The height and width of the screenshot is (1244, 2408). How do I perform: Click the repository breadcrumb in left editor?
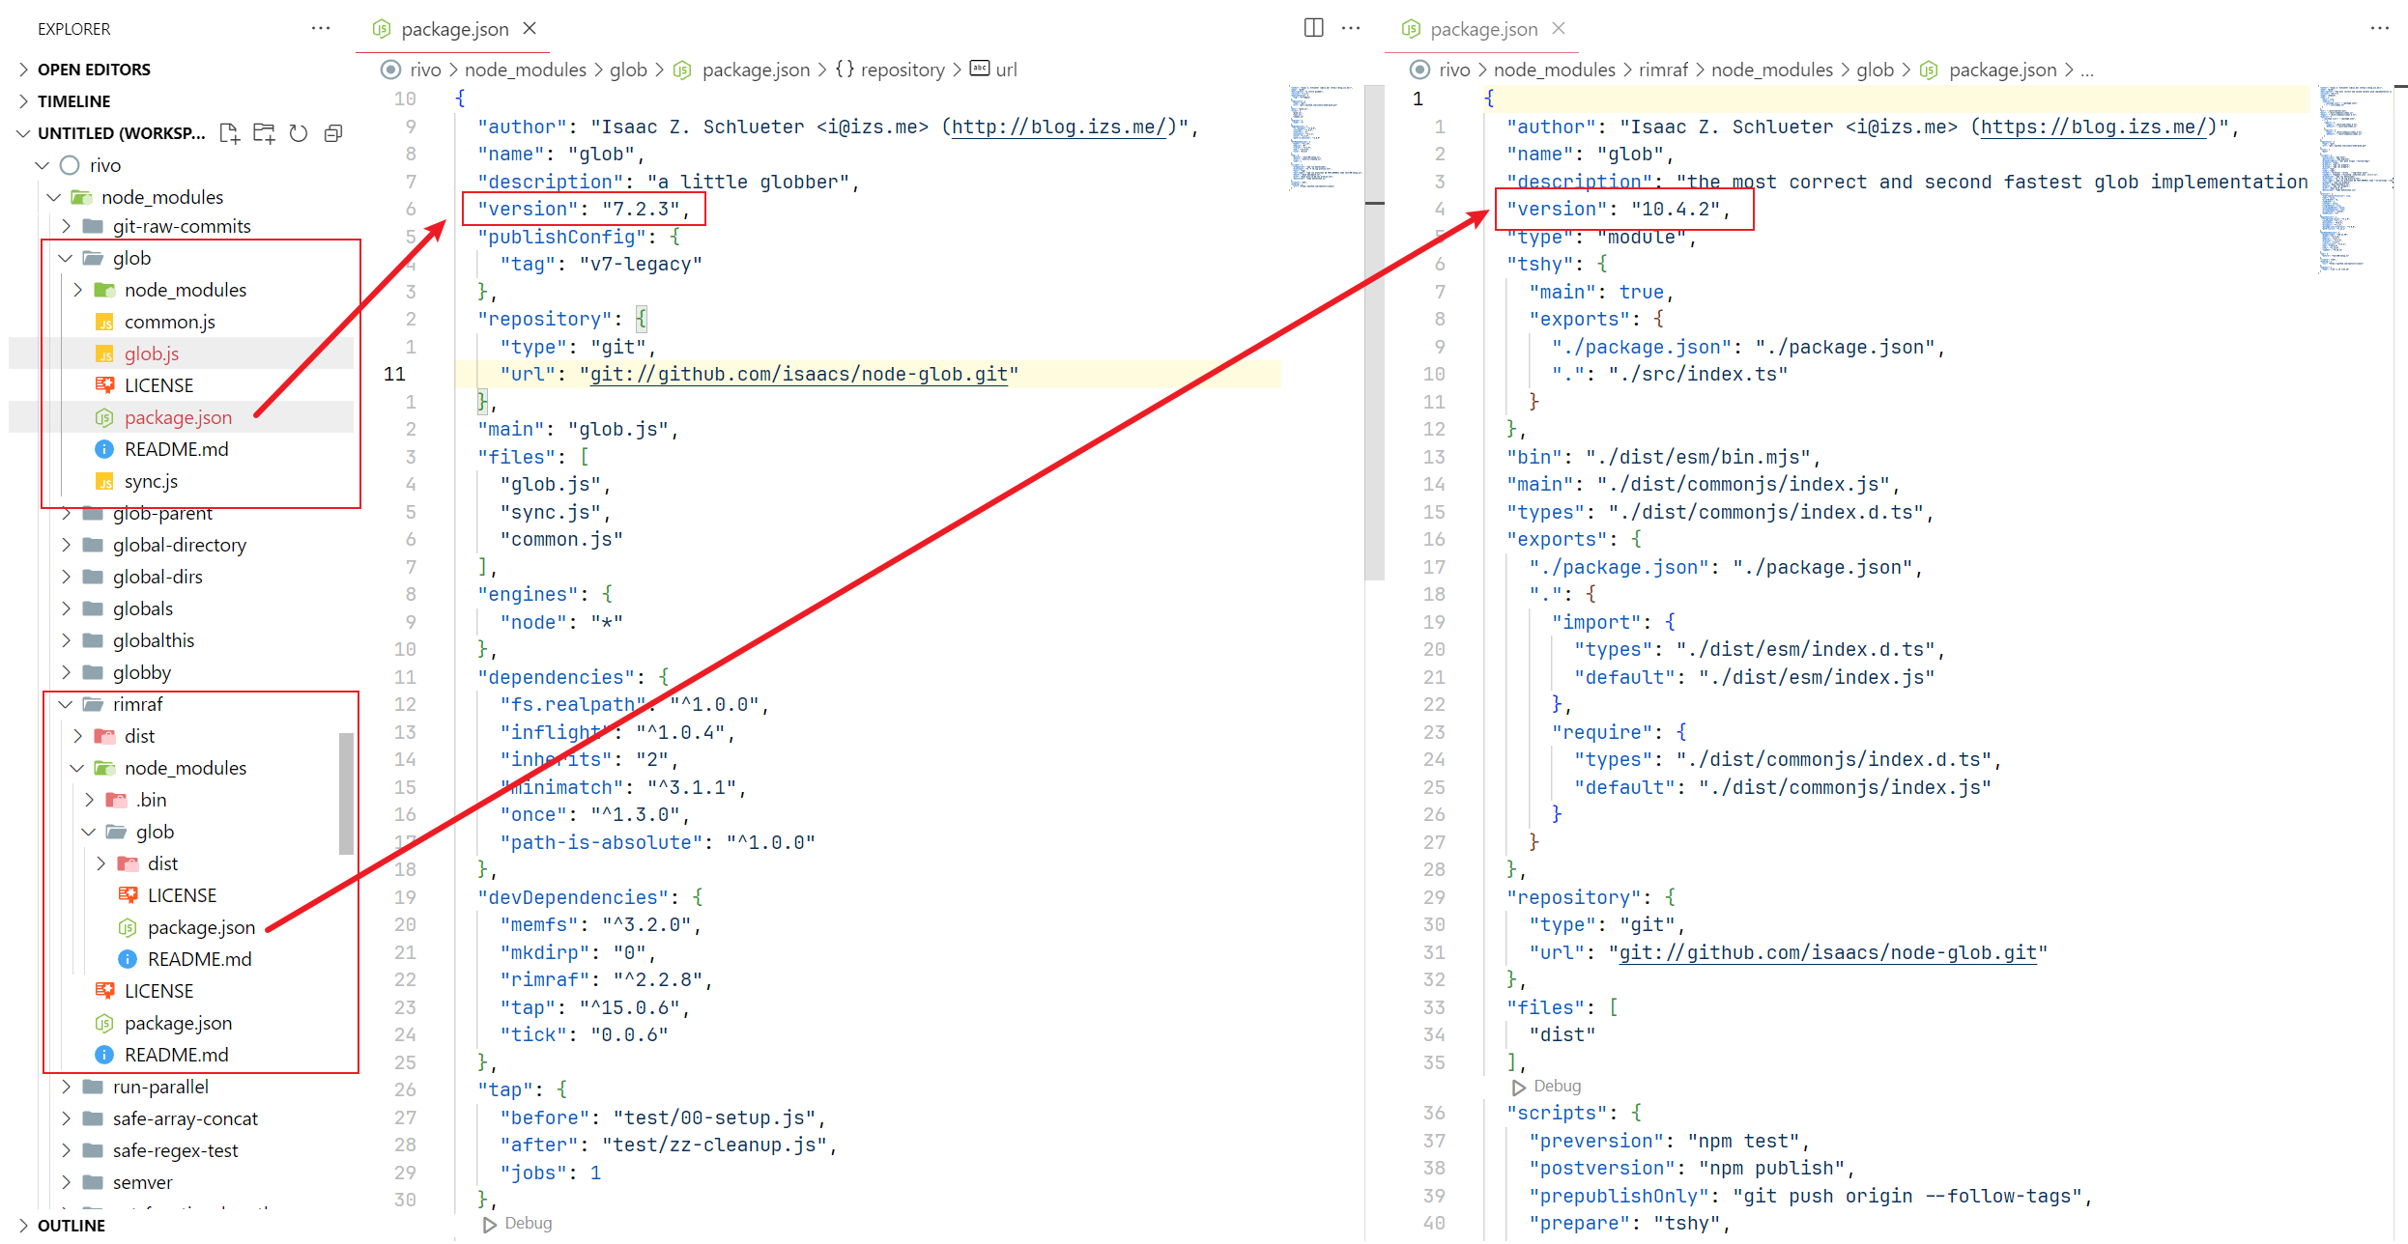902,70
